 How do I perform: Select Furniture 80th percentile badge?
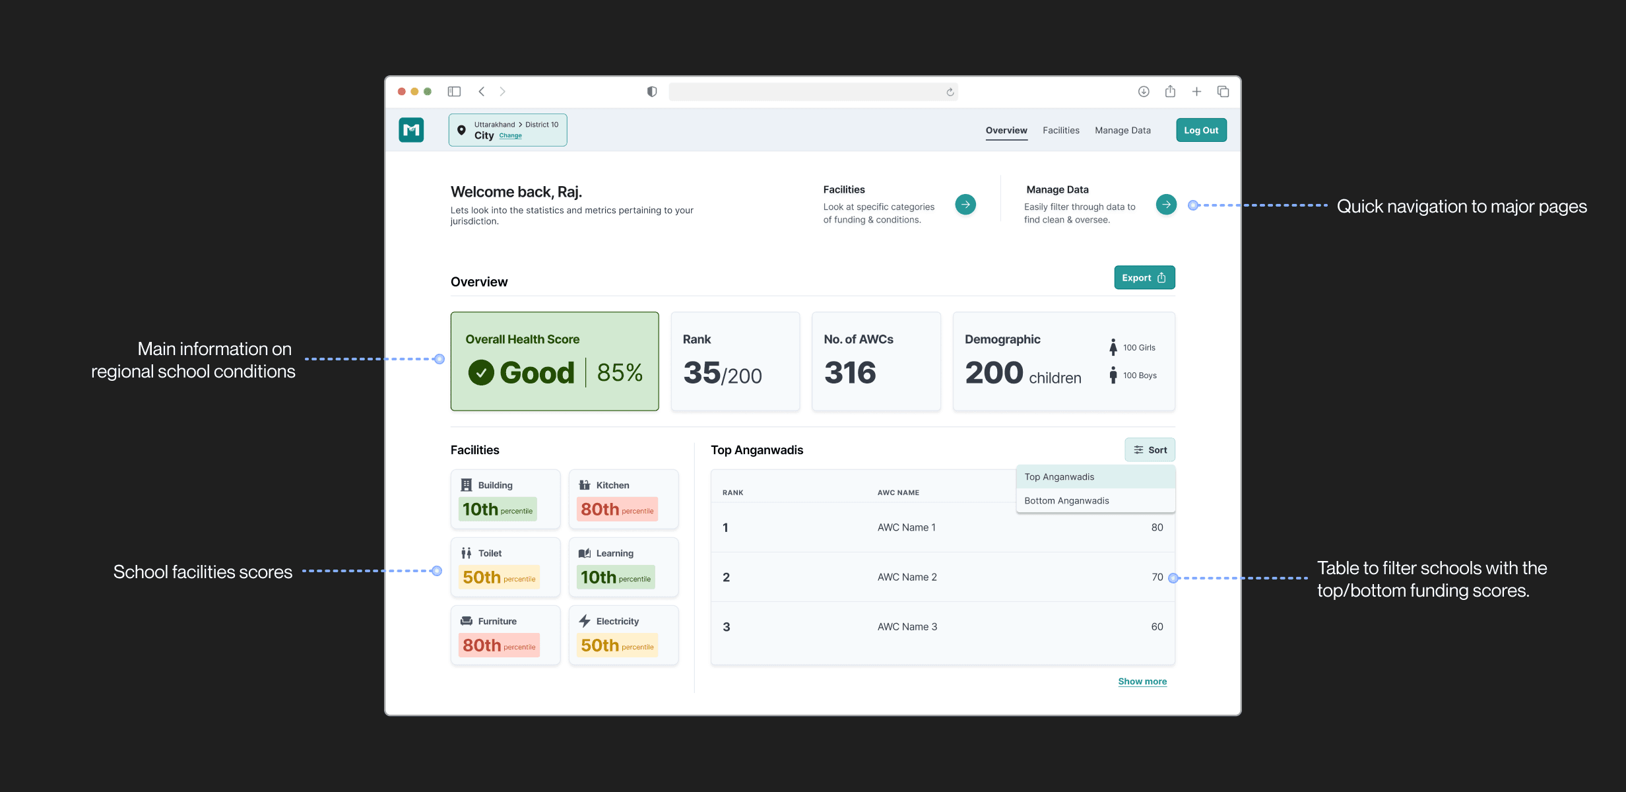click(499, 645)
